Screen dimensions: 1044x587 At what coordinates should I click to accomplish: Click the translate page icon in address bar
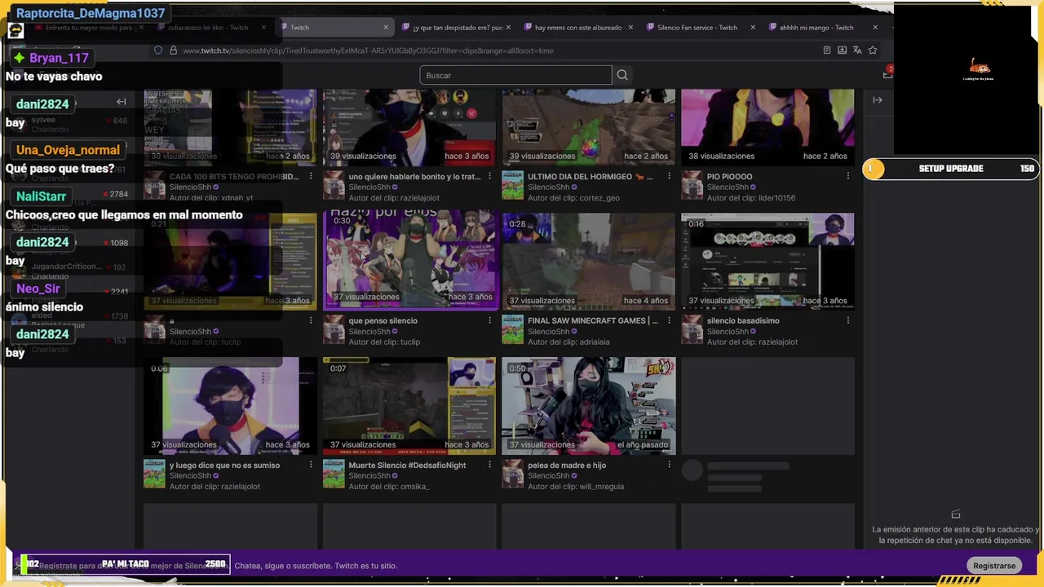click(x=857, y=51)
